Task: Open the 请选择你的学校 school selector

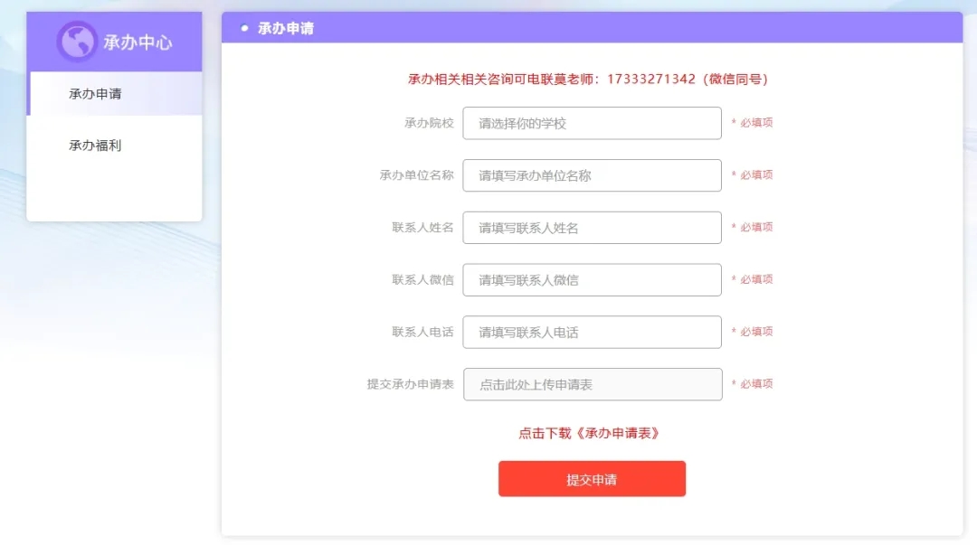Action: coord(592,123)
